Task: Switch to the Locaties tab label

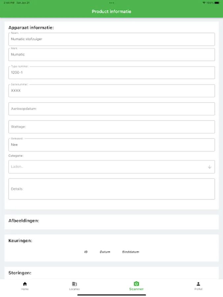Action: 74,289
